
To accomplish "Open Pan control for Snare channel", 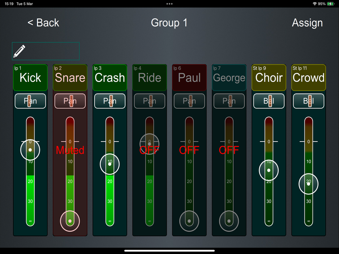I will 70,101.
